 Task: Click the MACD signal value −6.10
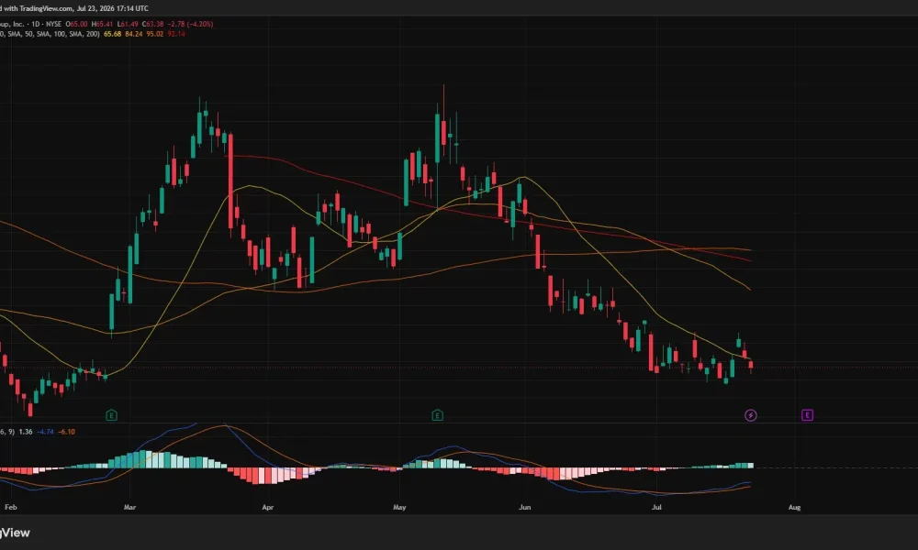[x=67, y=432]
